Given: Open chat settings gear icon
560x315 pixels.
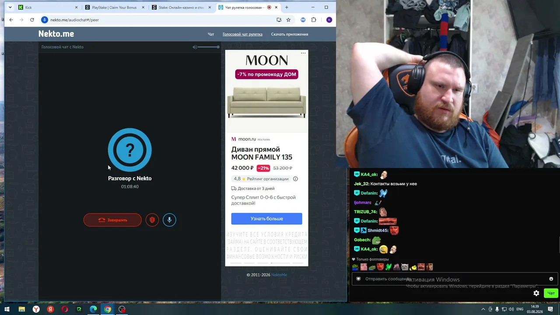Looking at the screenshot, I should [536, 293].
